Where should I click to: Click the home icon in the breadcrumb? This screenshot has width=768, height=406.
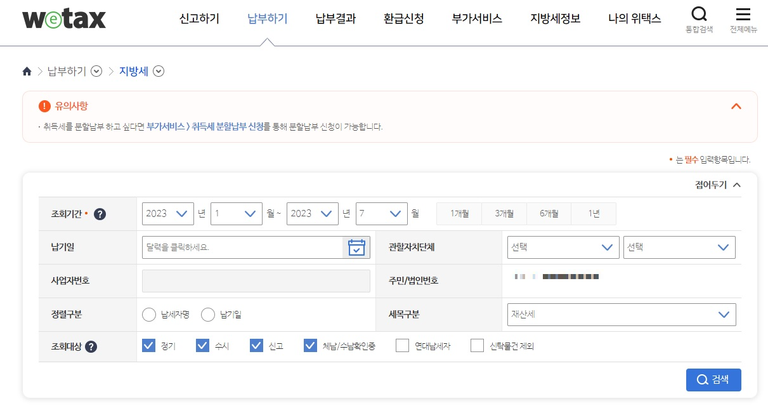coord(27,72)
